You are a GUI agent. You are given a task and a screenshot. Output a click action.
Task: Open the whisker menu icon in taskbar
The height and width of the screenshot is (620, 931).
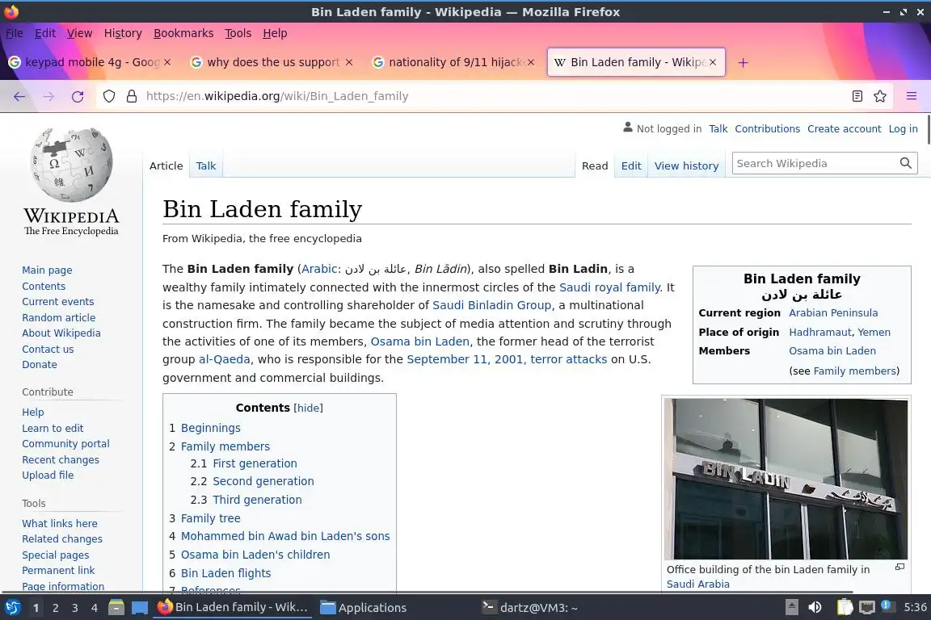pos(12,608)
